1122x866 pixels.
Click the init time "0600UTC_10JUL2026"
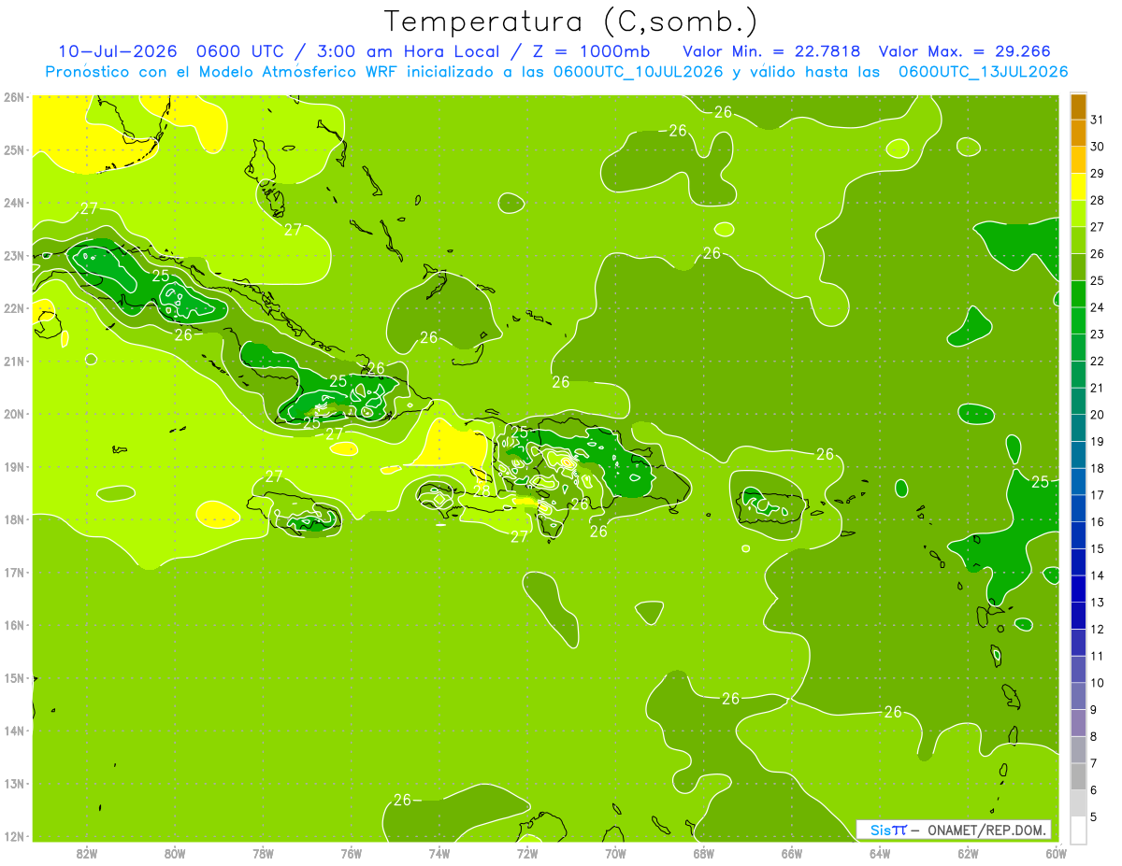[640, 72]
